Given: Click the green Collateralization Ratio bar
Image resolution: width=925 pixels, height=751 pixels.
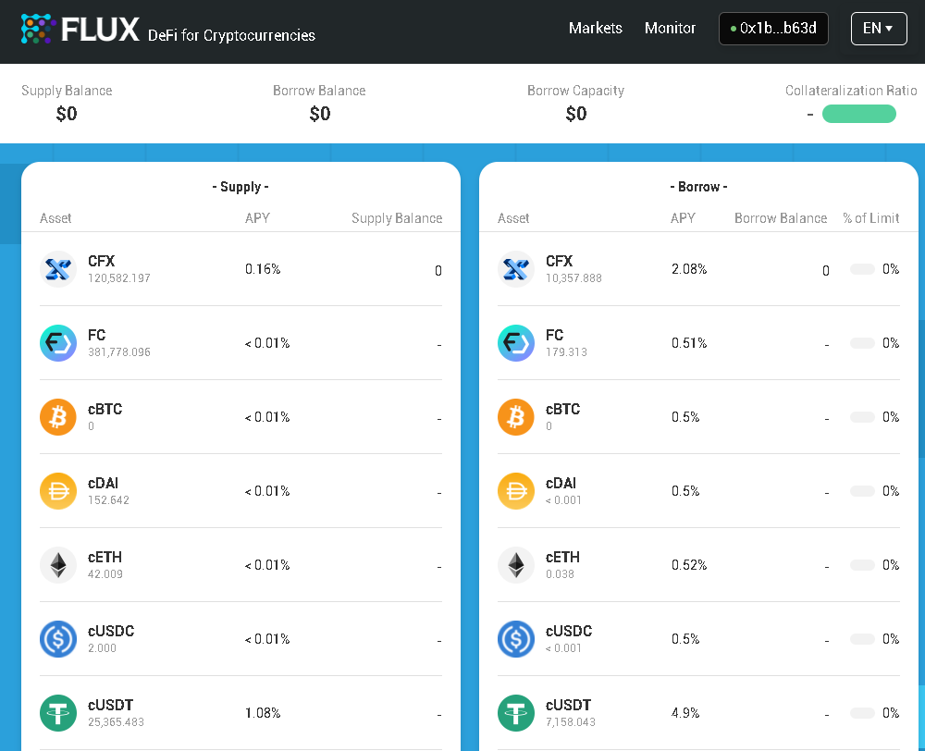Looking at the screenshot, I should tap(858, 114).
